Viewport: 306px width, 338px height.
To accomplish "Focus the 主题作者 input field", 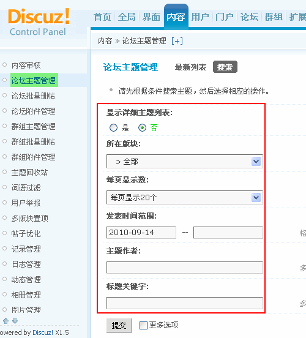I will coord(185,268).
